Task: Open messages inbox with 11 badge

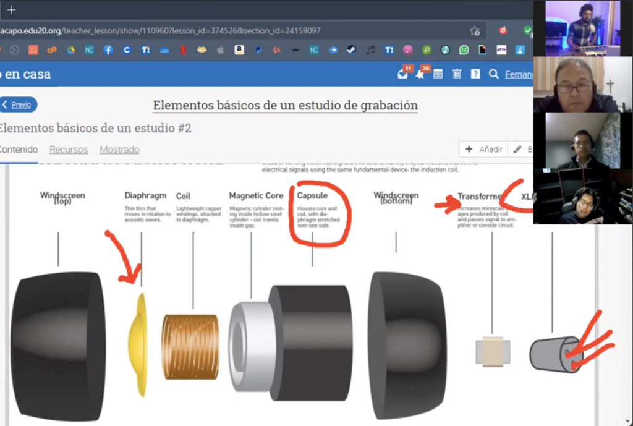Action: (403, 74)
